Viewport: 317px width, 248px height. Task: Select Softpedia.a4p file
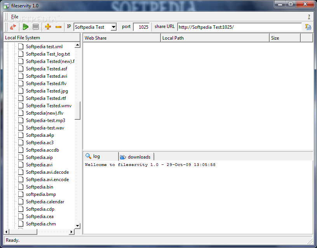pyautogui.click(x=40, y=135)
